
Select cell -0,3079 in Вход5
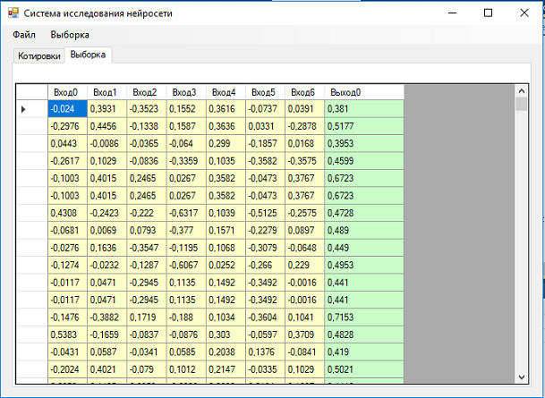tap(265, 248)
